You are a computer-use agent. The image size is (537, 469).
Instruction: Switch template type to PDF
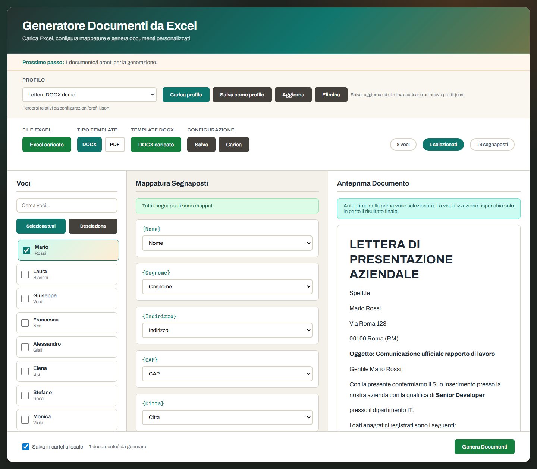[115, 145]
